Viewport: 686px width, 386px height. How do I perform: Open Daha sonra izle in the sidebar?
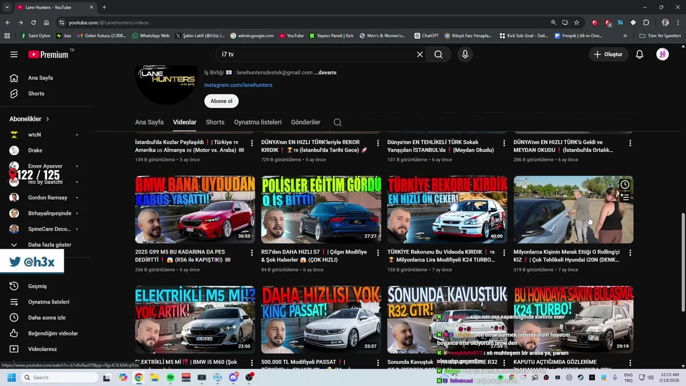46,317
